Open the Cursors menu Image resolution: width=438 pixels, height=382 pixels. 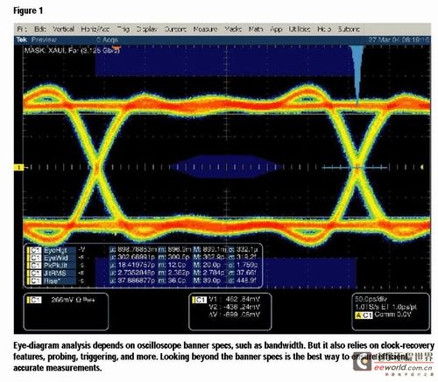point(175,29)
